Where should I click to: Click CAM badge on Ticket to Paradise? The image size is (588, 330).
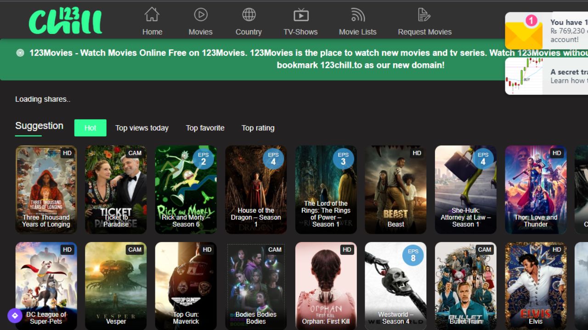click(135, 153)
